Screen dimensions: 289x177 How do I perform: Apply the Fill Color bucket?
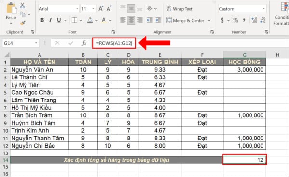pyautogui.click(x=90, y=20)
